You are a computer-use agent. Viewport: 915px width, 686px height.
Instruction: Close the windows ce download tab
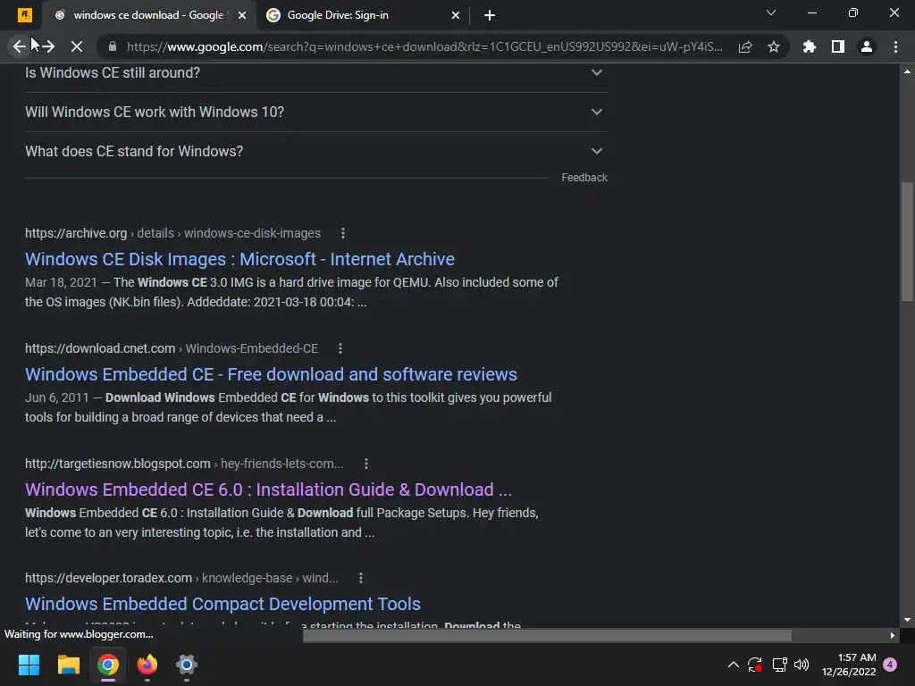[x=242, y=15]
